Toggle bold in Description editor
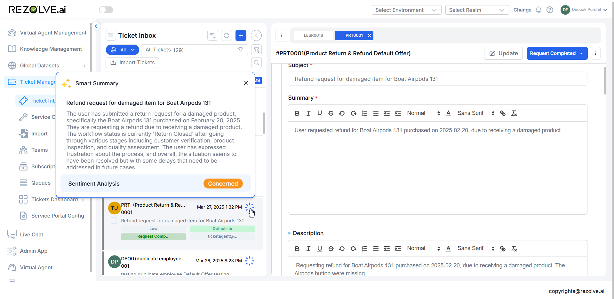This screenshot has width=614, height=299. pos(297,249)
